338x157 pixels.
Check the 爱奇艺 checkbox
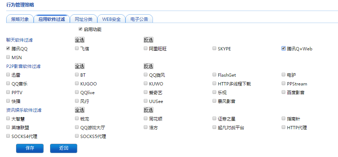click(x=146, y=92)
